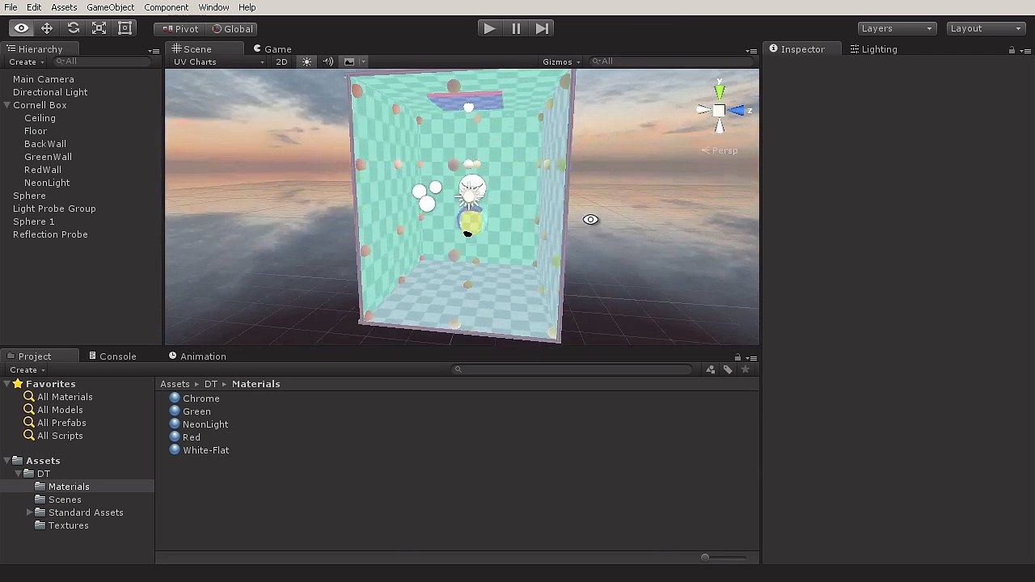The height and width of the screenshot is (582, 1035).
Task: Select the Move tool
Action: tap(47, 28)
